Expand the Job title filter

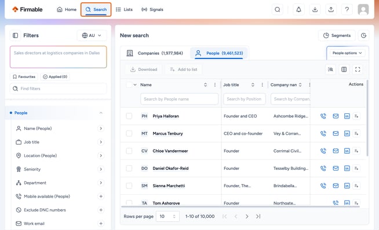coord(101,142)
